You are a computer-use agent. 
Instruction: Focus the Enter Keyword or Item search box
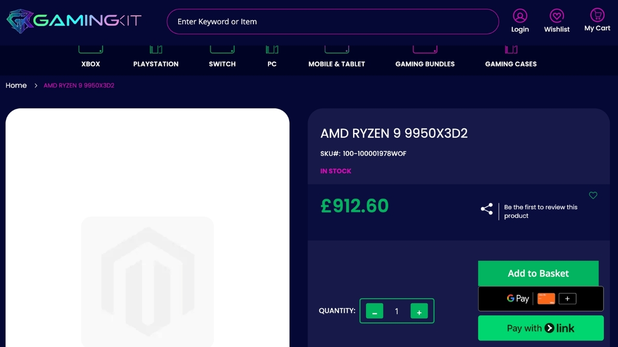(333, 22)
